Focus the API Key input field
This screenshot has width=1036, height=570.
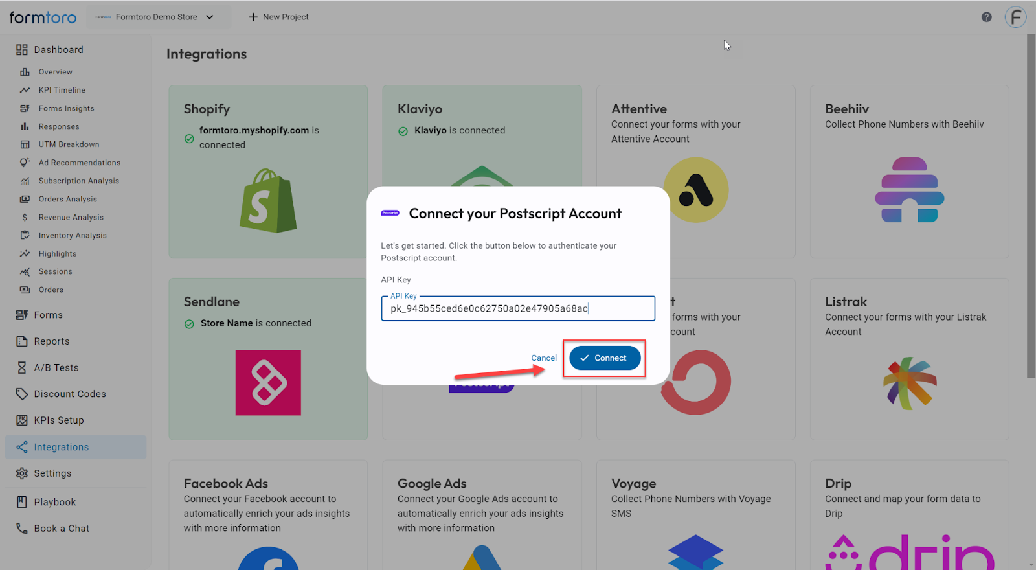[x=518, y=308]
